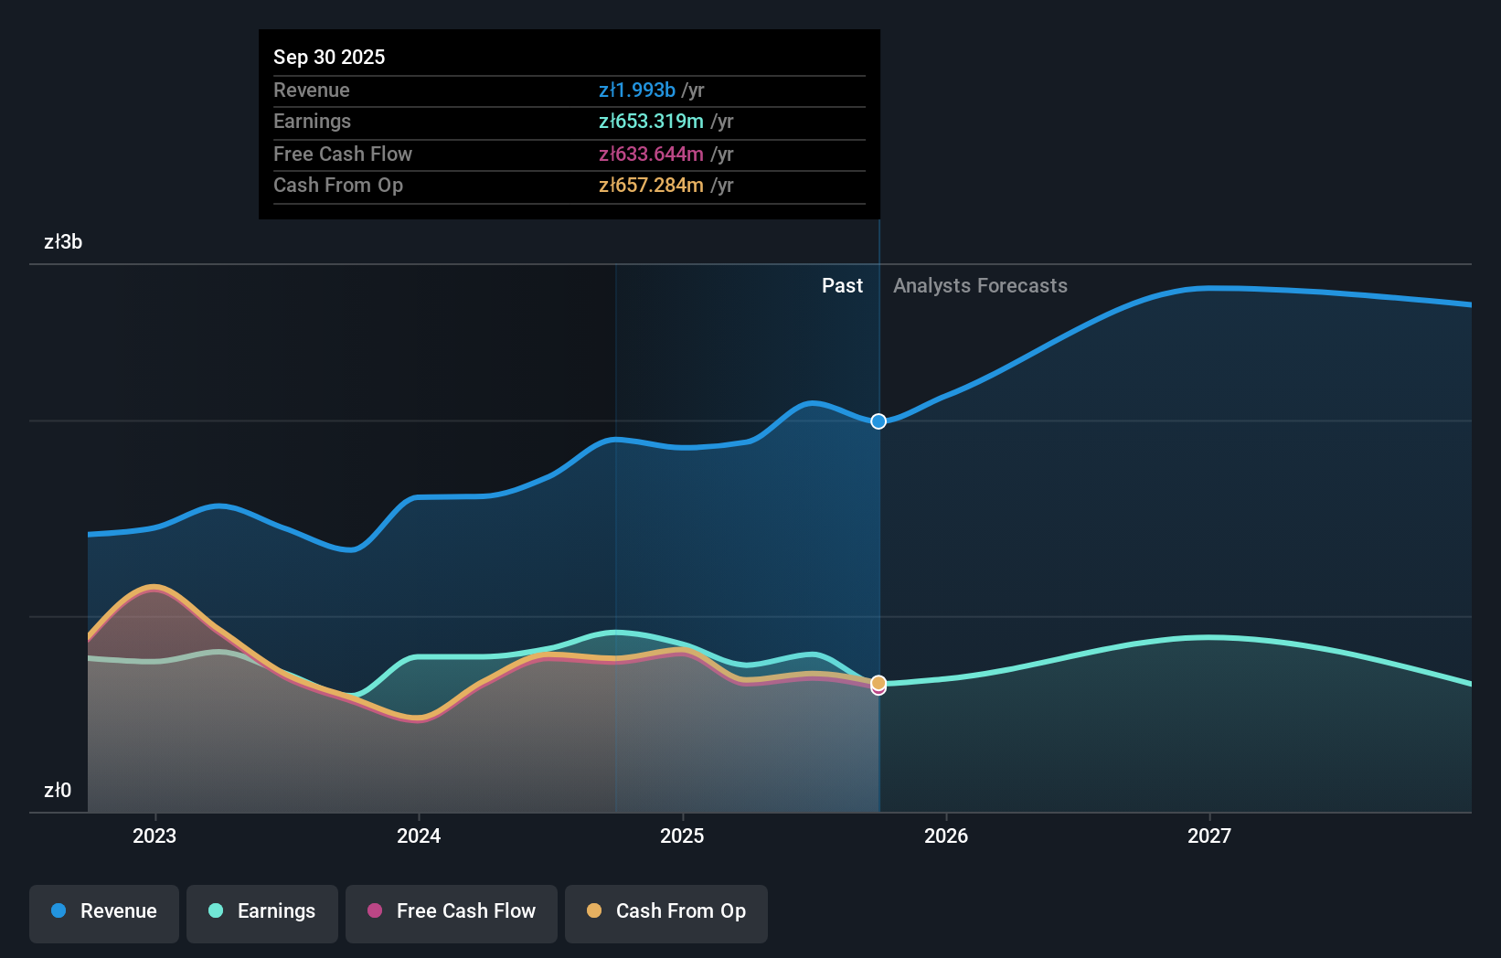Click the pink Free Cash Flow legend dot
This screenshot has width=1501, height=958.
point(375,911)
